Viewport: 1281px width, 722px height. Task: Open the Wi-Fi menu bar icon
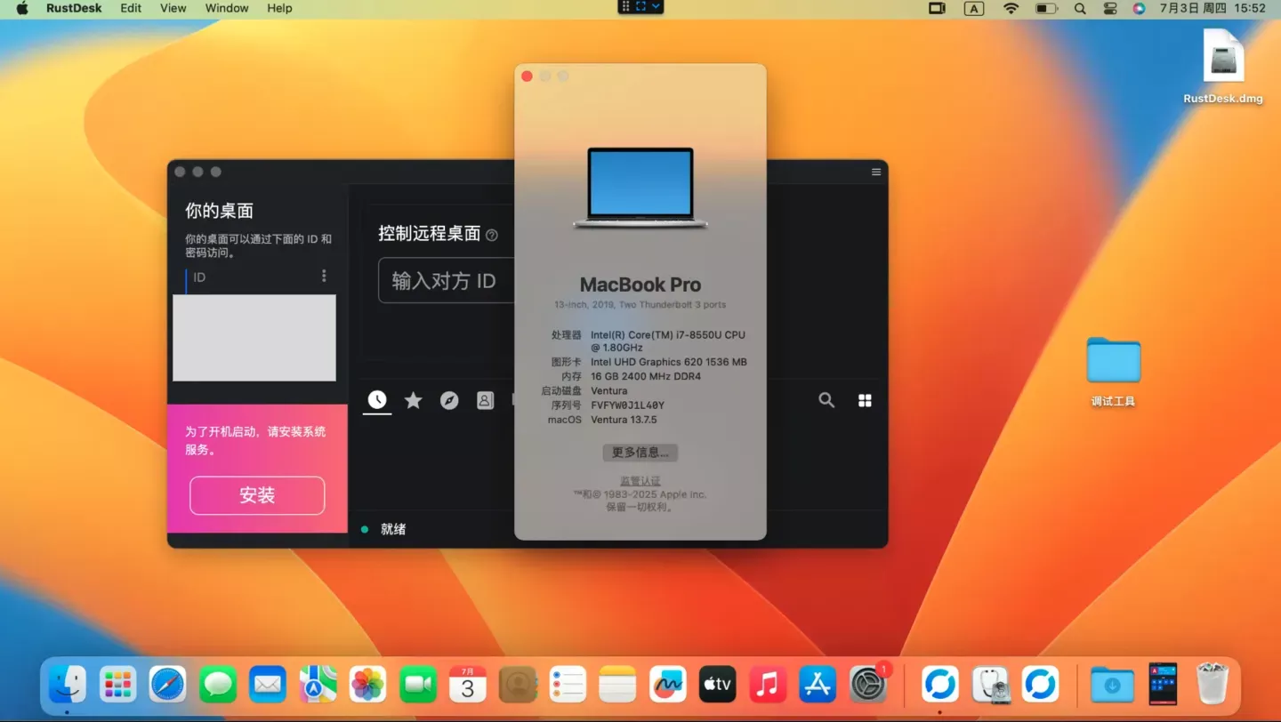[1011, 8]
